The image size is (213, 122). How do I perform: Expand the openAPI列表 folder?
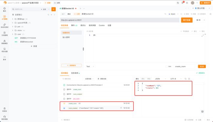pos(13,23)
